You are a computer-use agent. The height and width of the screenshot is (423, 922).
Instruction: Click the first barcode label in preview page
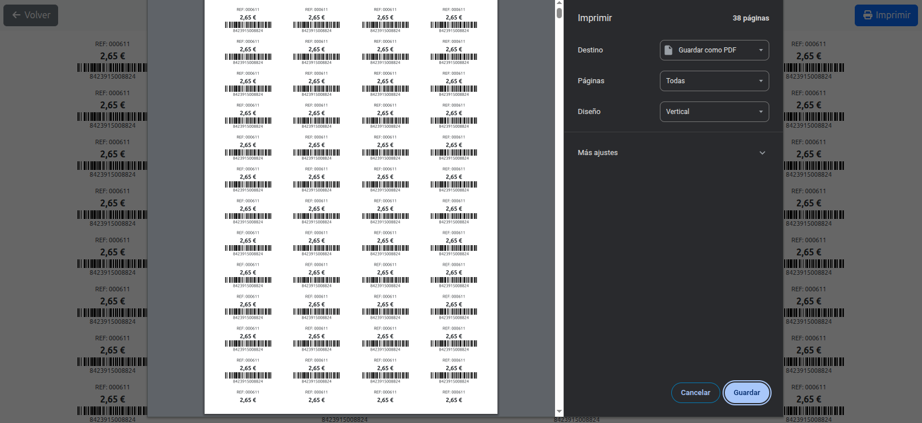[x=248, y=21]
